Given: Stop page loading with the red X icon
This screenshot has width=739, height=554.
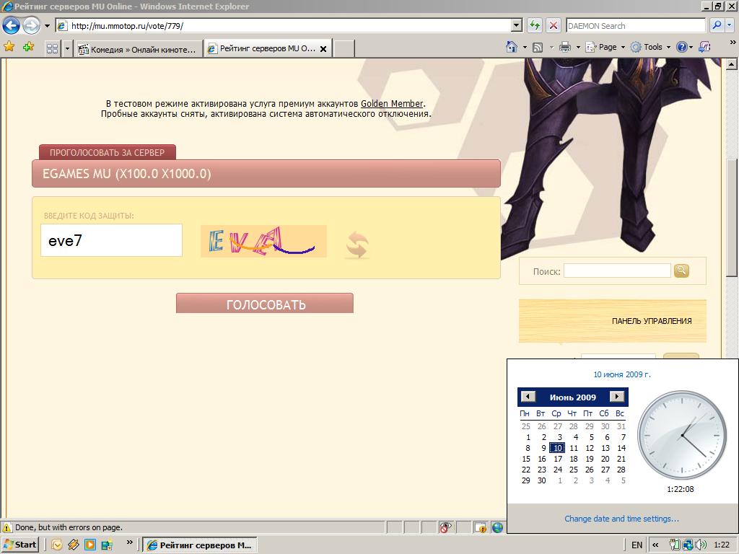Looking at the screenshot, I should click(554, 26).
